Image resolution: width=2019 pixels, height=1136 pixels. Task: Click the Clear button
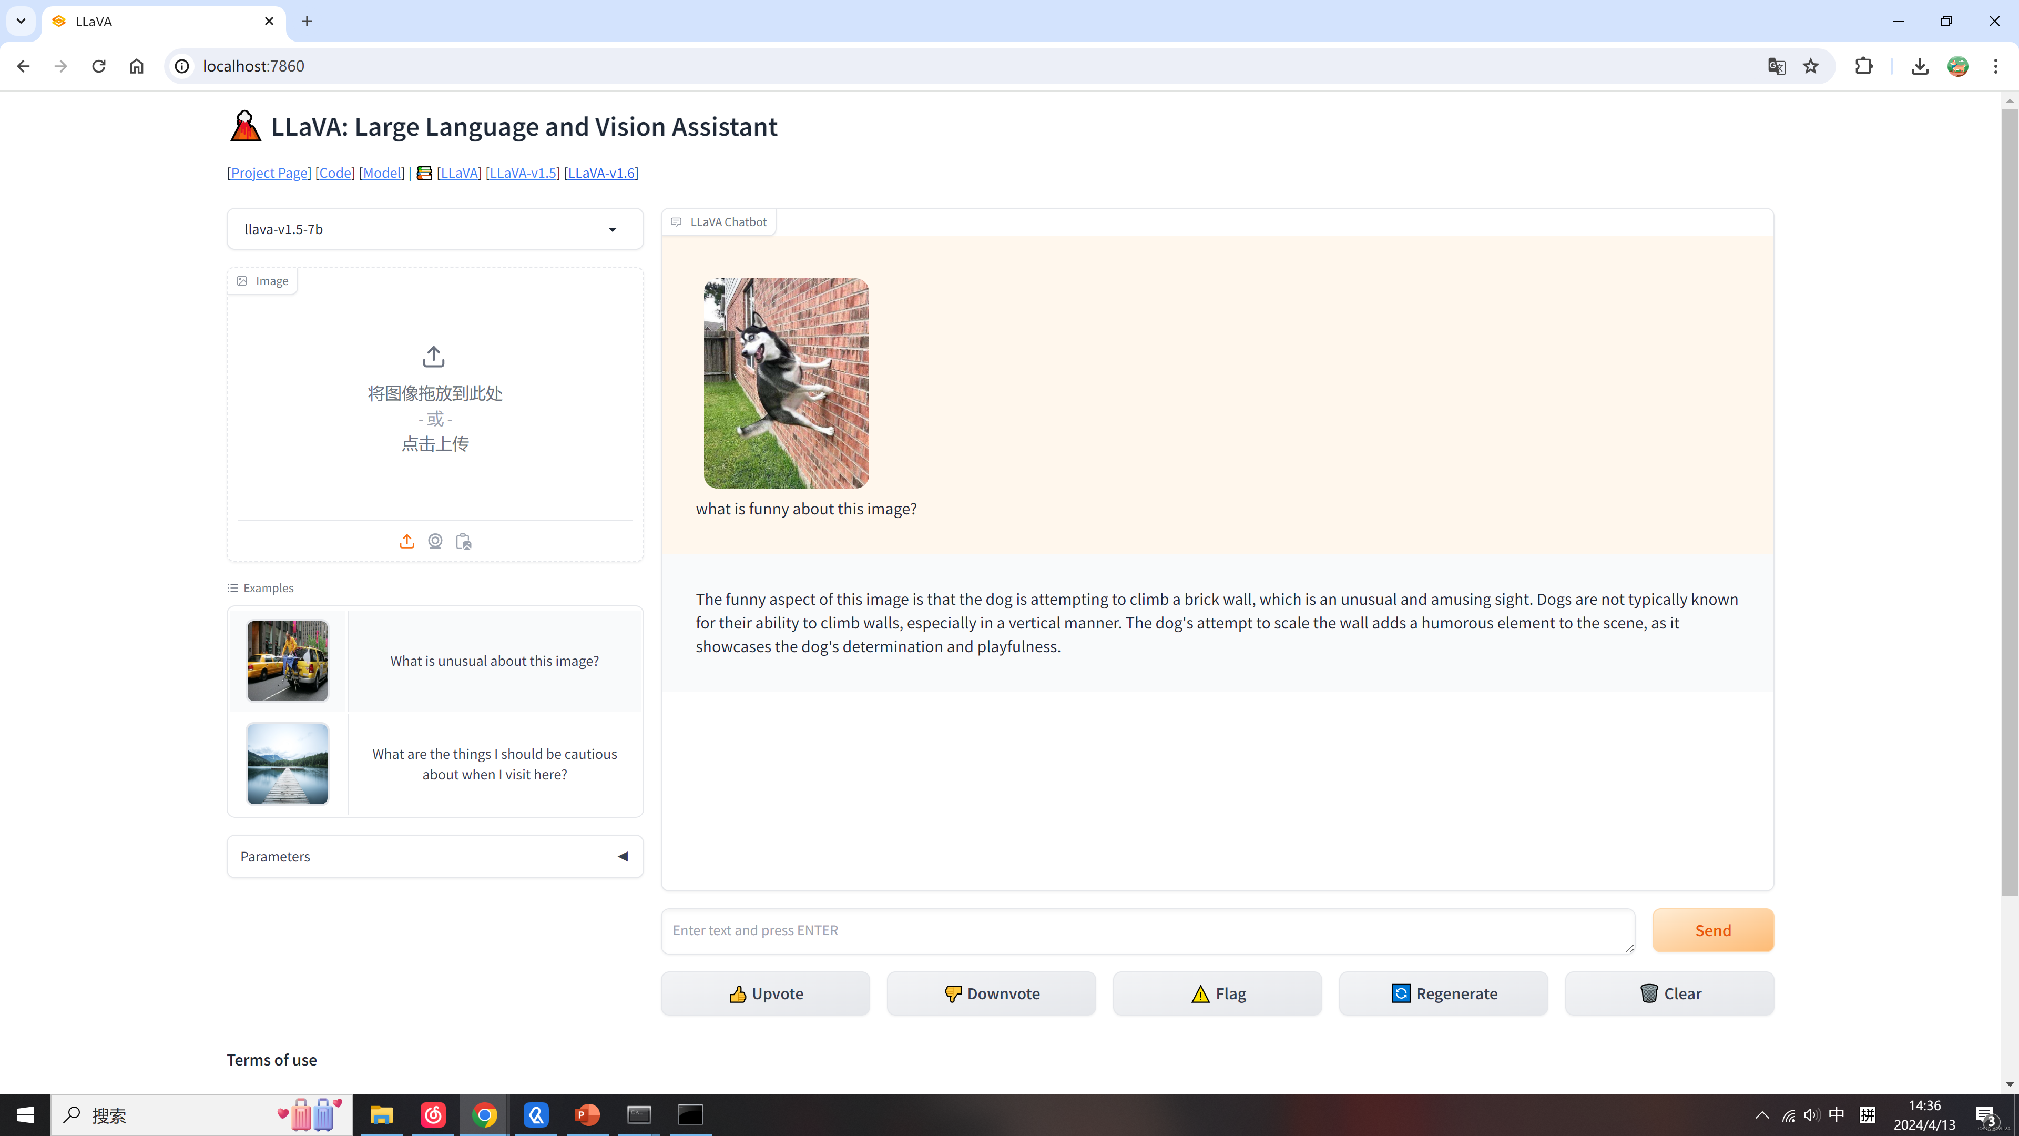tap(1669, 993)
